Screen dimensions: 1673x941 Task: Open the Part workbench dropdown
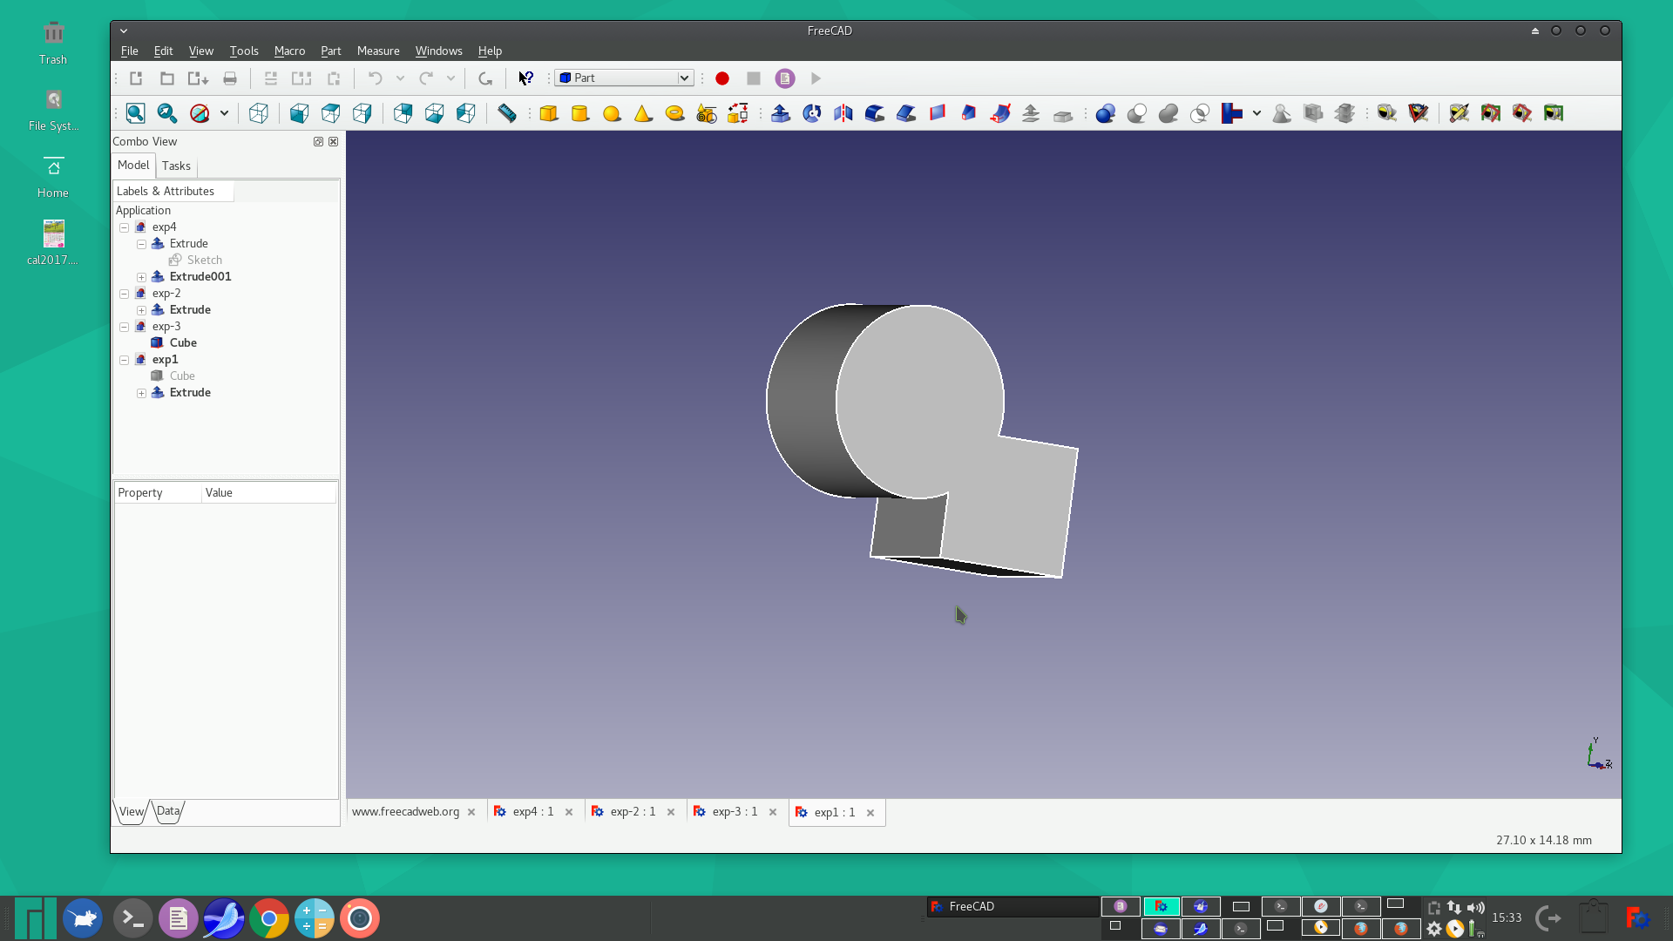pyautogui.click(x=625, y=78)
